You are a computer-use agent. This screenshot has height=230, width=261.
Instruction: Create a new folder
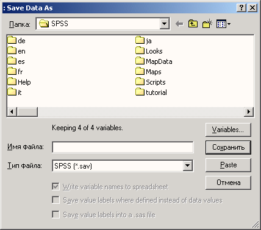tap(207, 24)
